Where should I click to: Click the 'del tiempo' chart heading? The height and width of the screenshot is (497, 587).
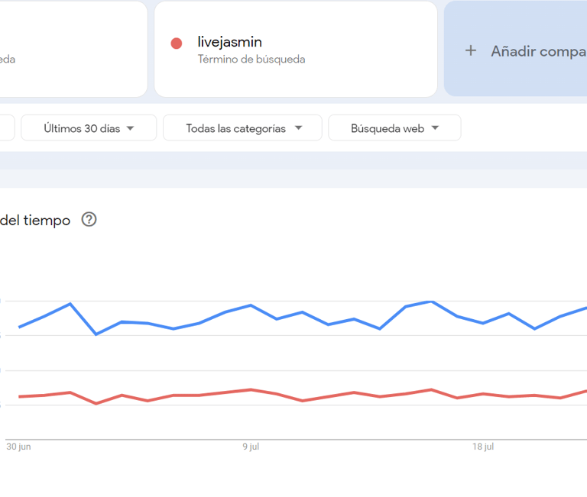35,221
